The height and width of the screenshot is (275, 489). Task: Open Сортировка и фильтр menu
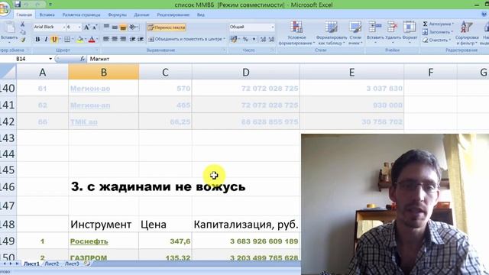(x=467, y=33)
